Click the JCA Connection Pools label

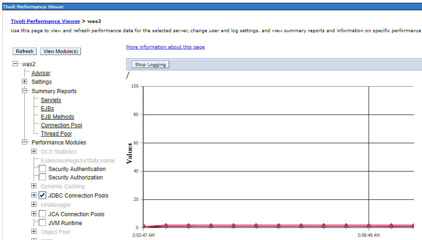77,214
